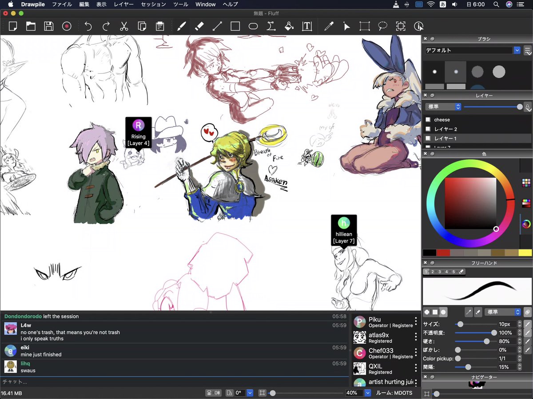Image resolution: width=533 pixels, height=399 pixels.
Task: Open the レイヤー menu
Action: pyautogui.click(x=123, y=4)
